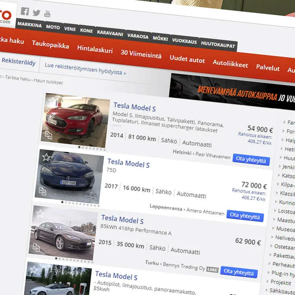Open the VUOKRAUS tab

(184, 41)
